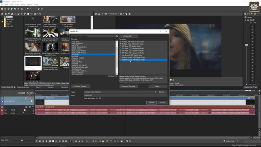Image resolution: width=261 pixels, height=147 pixels.
Task: Go to end of project transport button
Action: [x=60, y=141]
